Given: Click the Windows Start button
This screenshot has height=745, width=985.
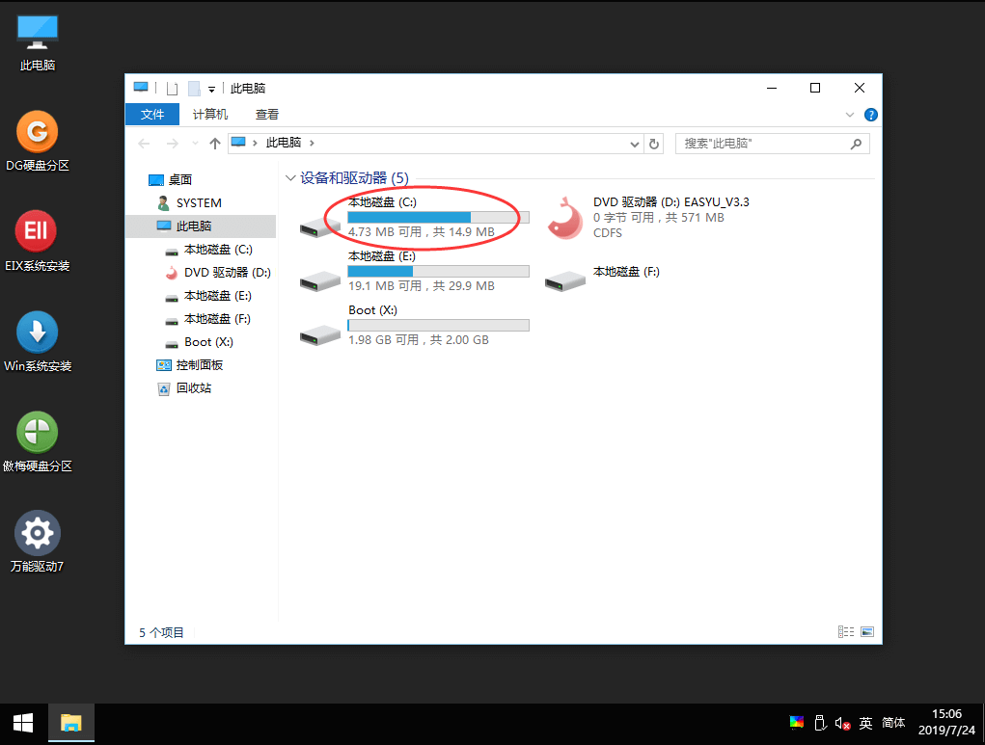Looking at the screenshot, I should click(23, 723).
